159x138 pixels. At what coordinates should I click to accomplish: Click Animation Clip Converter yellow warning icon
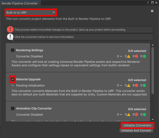pos(129,115)
